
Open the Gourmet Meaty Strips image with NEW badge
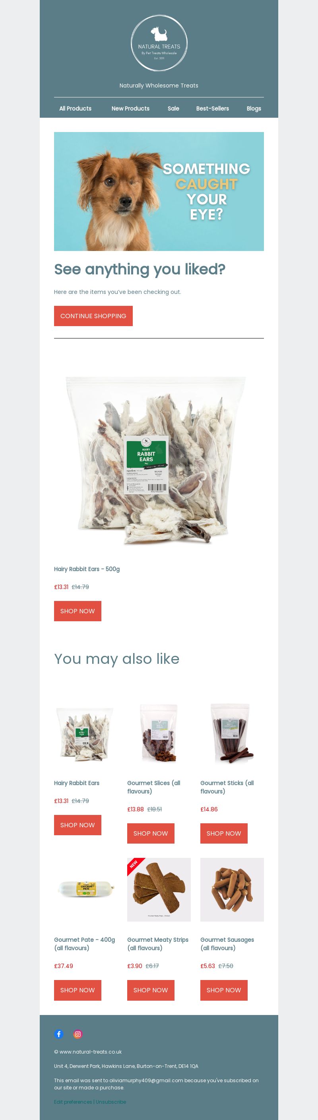click(x=159, y=890)
